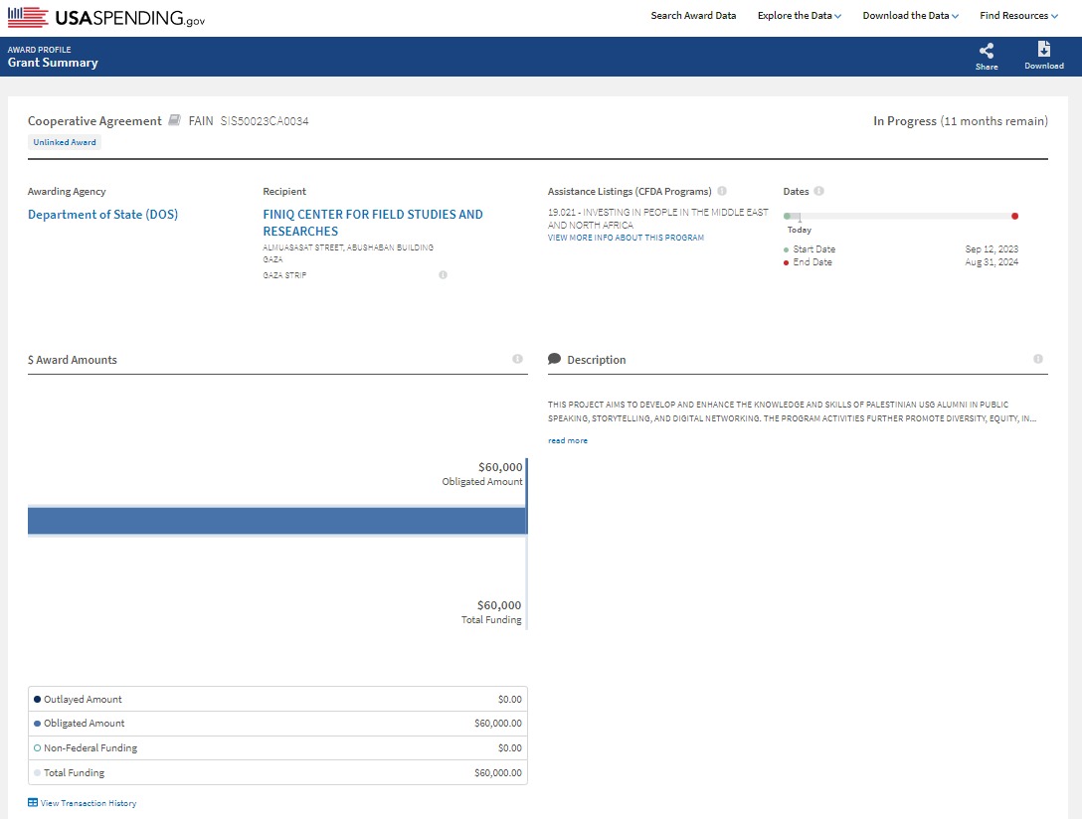Click the 19.021 CFDA program text

pyautogui.click(x=657, y=219)
